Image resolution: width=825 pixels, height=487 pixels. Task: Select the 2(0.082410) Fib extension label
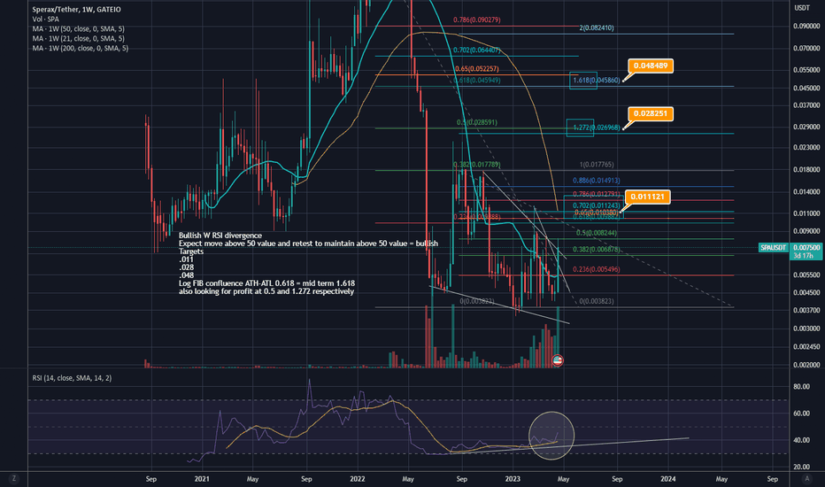(596, 28)
